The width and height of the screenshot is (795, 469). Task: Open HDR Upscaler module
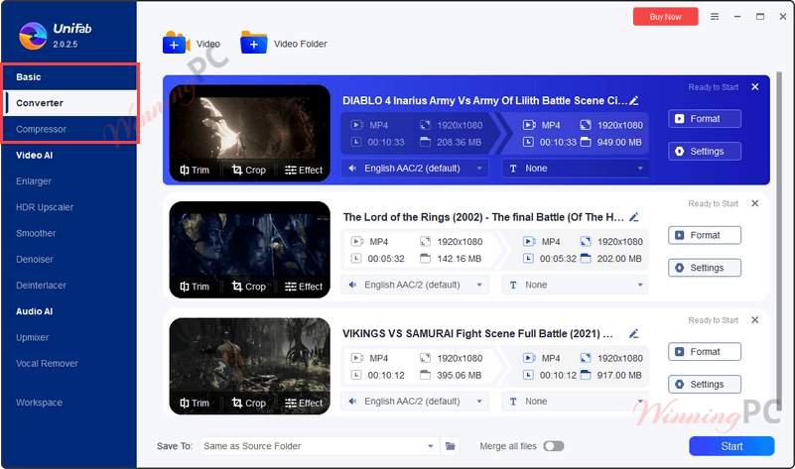point(45,207)
